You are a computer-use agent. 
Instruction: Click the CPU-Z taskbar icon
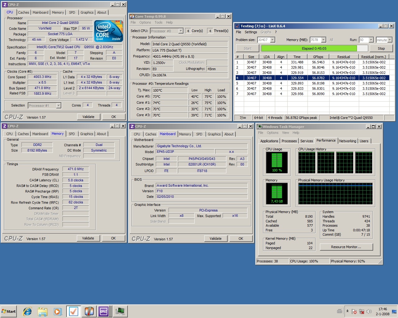[104, 311]
